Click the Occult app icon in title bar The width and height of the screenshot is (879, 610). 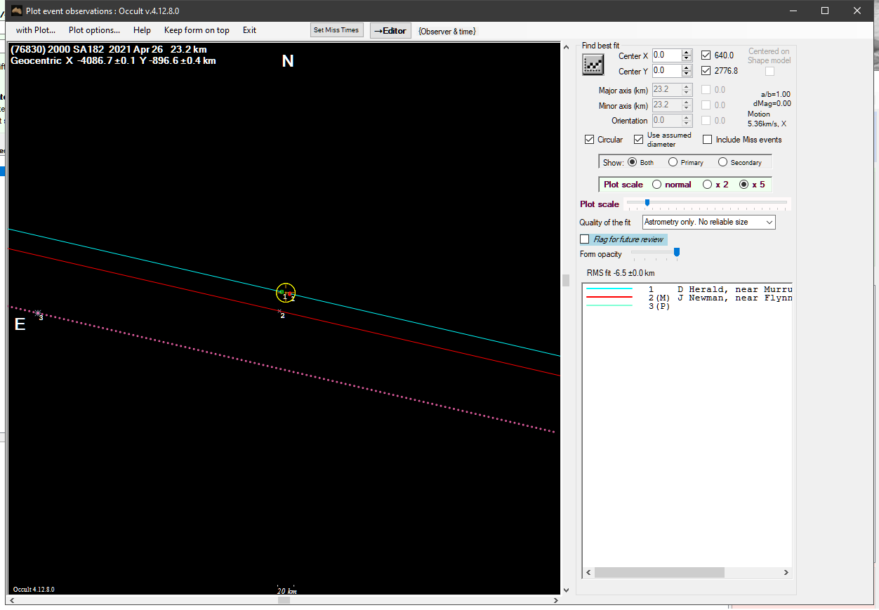17,11
